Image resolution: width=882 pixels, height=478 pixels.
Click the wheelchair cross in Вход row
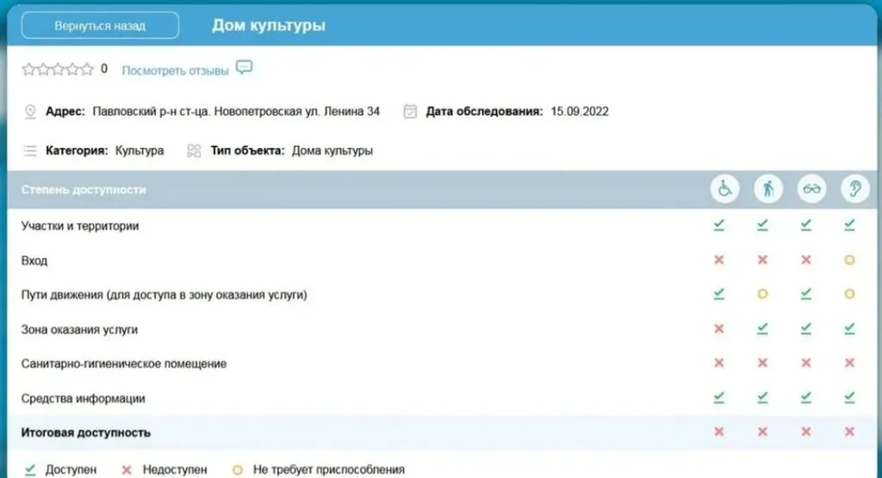719,260
